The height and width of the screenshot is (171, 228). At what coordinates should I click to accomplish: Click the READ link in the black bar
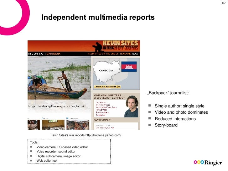click(135, 54)
